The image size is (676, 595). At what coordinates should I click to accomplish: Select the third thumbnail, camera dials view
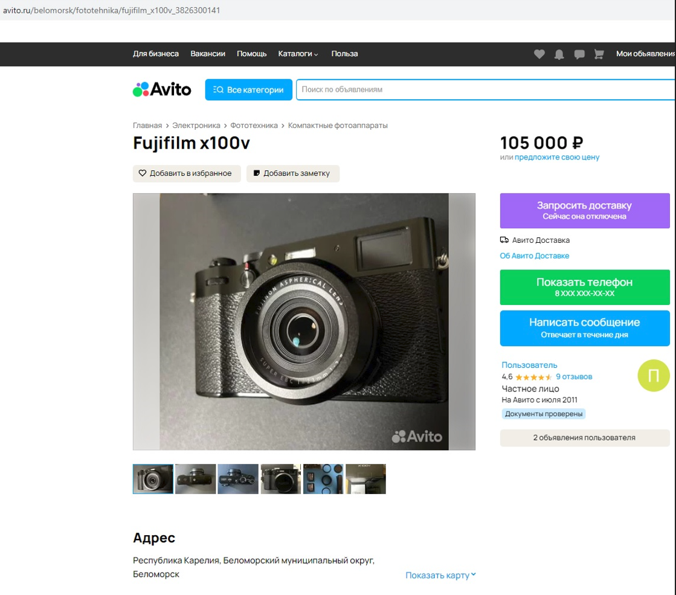(238, 479)
